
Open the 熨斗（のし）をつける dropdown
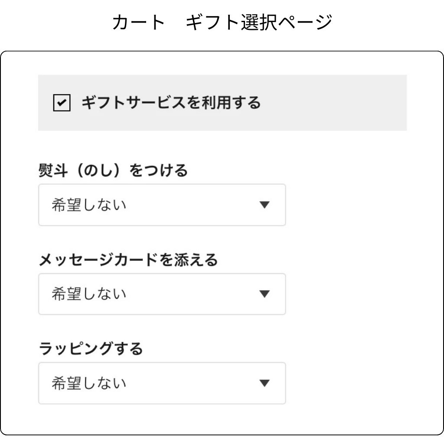click(162, 205)
